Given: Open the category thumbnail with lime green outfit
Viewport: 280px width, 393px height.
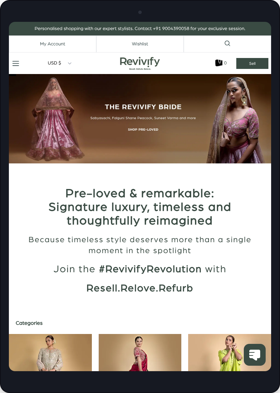Looking at the screenshot, I should [229, 352].
